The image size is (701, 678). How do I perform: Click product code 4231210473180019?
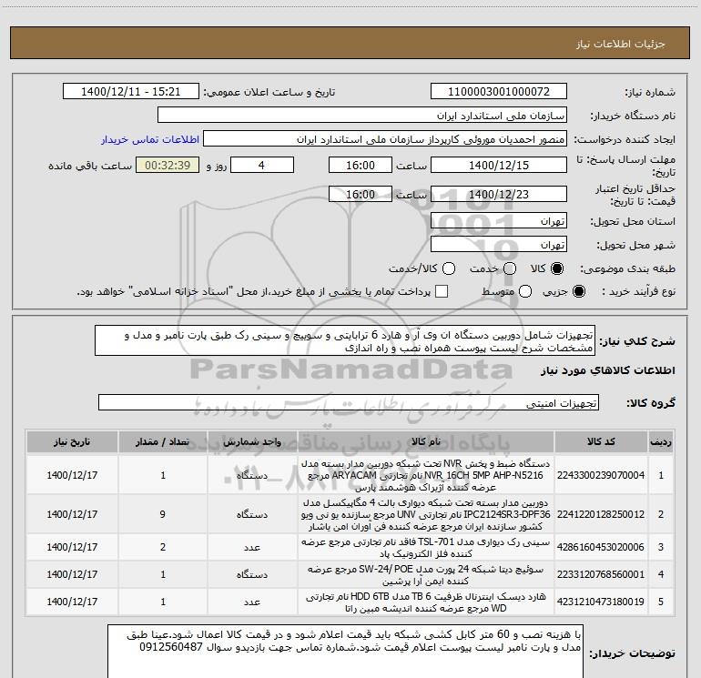(x=601, y=602)
